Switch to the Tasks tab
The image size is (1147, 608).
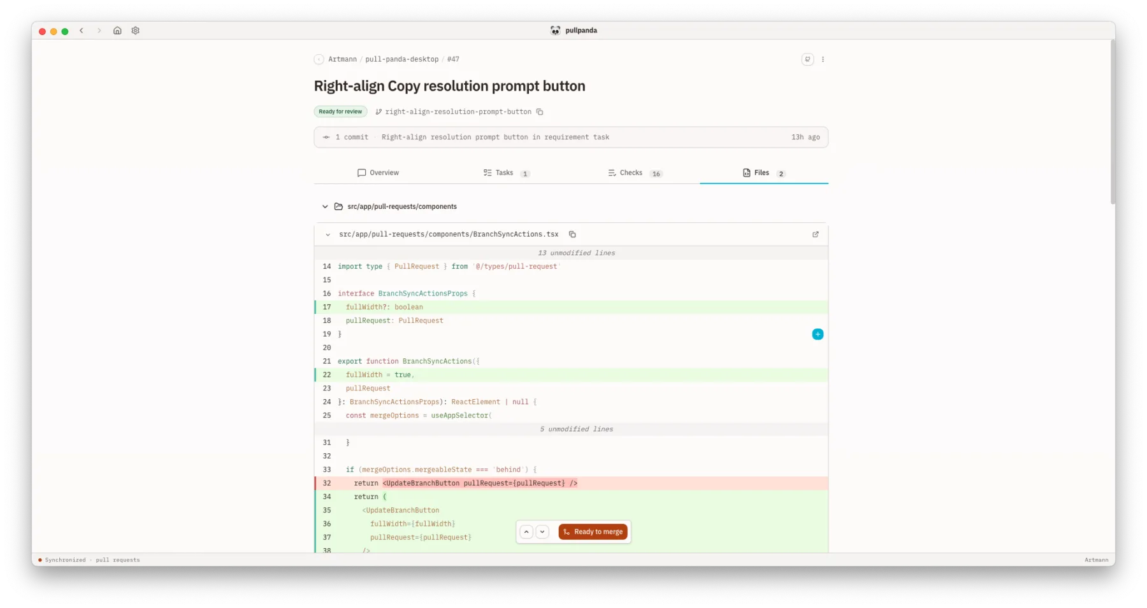(x=507, y=173)
